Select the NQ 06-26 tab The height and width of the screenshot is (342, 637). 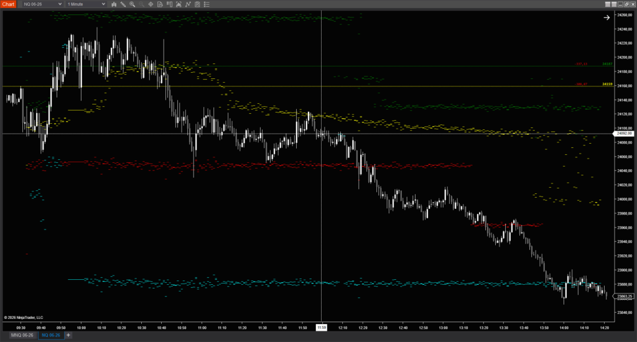50,335
